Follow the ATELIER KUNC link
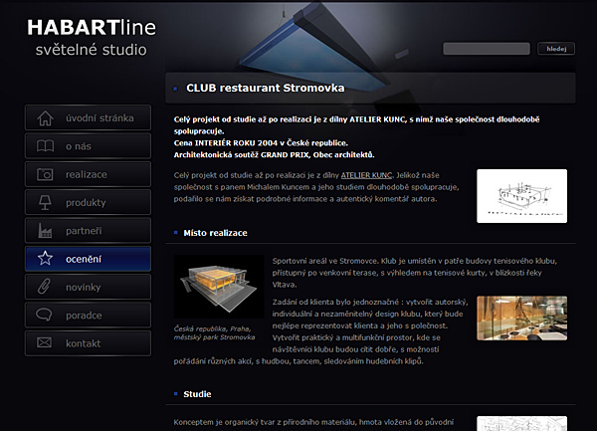Image resolution: width=597 pixels, height=431 pixels. [366, 175]
